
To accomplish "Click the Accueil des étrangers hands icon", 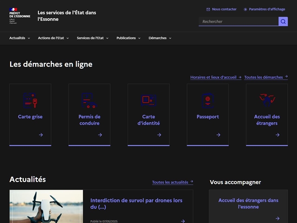I will pos(267,100).
